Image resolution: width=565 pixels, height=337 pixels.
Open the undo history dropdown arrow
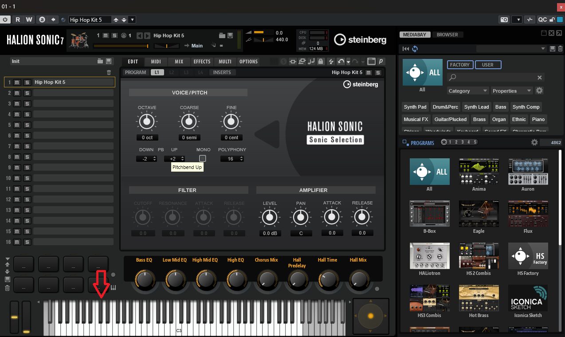click(348, 62)
